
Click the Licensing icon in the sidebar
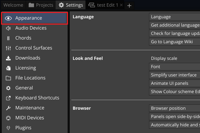[x=9, y=68]
